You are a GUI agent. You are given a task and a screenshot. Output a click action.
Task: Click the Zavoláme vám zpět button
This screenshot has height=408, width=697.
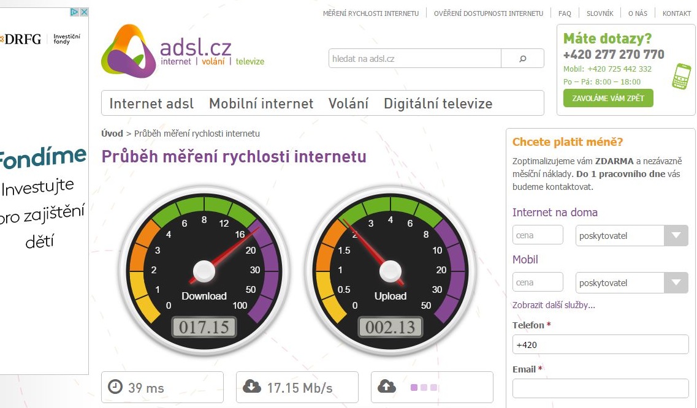(x=608, y=98)
